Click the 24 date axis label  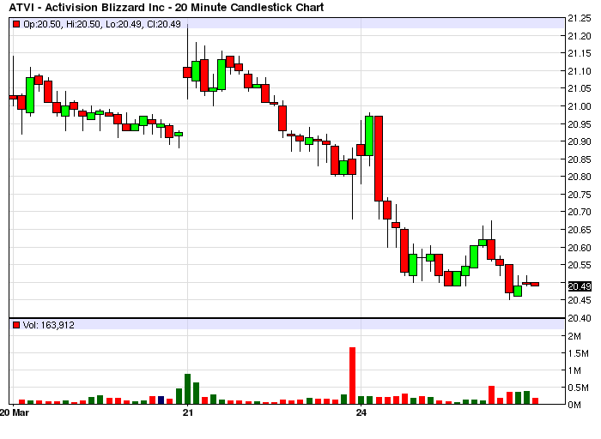click(361, 412)
